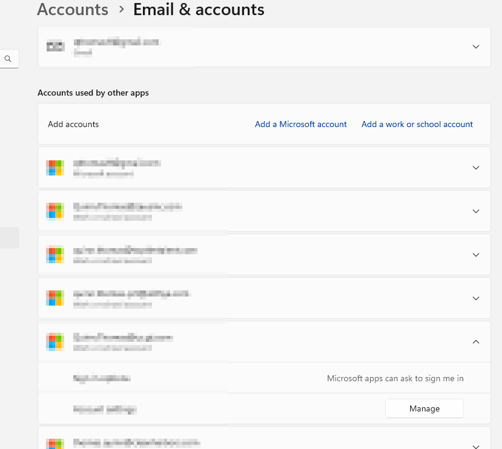The width and height of the screenshot is (502, 449).
Task: Click the Microsoft logo of second listed account
Action: click(55, 211)
